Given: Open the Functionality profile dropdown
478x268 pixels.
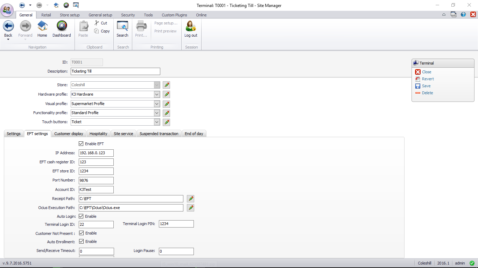Looking at the screenshot, I should [157, 113].
